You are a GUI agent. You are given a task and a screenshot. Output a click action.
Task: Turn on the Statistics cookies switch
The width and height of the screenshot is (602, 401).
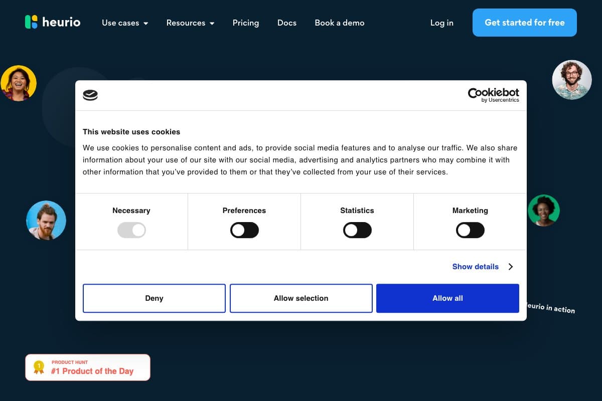point(357,230)
